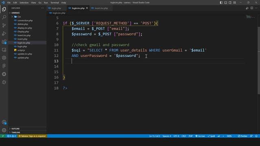Toggle primary side bar visibility
The image size is (260, 146).
(x=221, y=2)
